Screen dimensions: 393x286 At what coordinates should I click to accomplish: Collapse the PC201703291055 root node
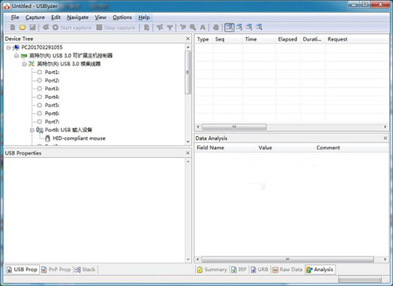coord(9,47)
